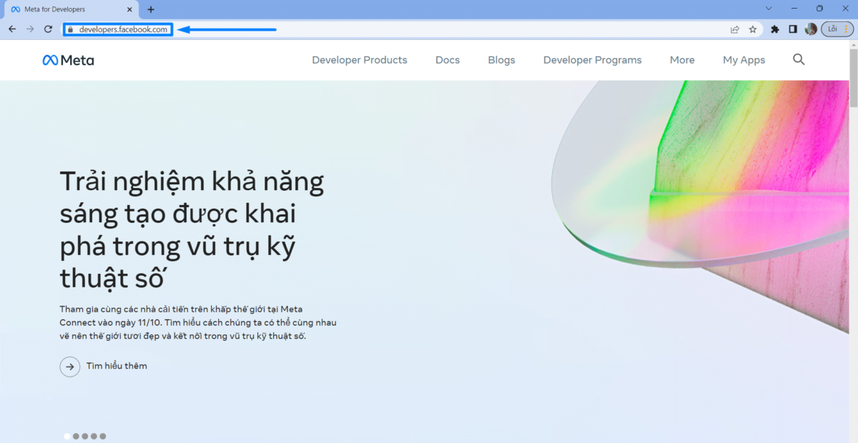The height and width of the screenshot is (443, 858).
Task: Select the Meta for Developers tab
Action: 71,9
